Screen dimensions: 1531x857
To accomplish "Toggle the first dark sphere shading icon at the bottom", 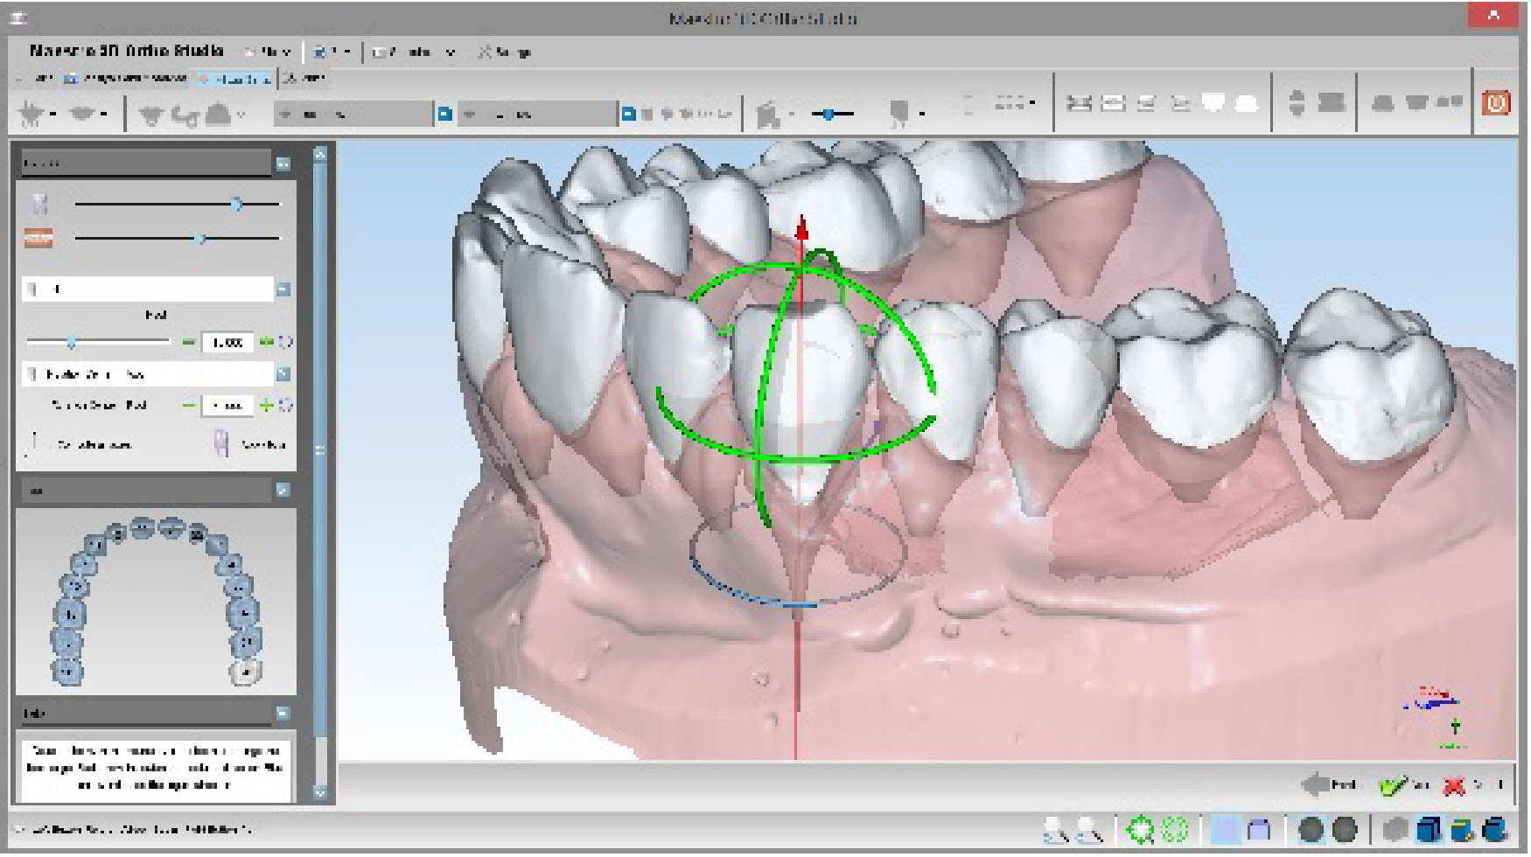I will [x=1311, y=828].
